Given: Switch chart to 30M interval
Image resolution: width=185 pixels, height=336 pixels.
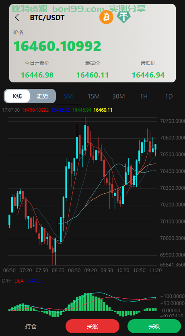Looking at the screenshot, I should click(x=119, y=96).
